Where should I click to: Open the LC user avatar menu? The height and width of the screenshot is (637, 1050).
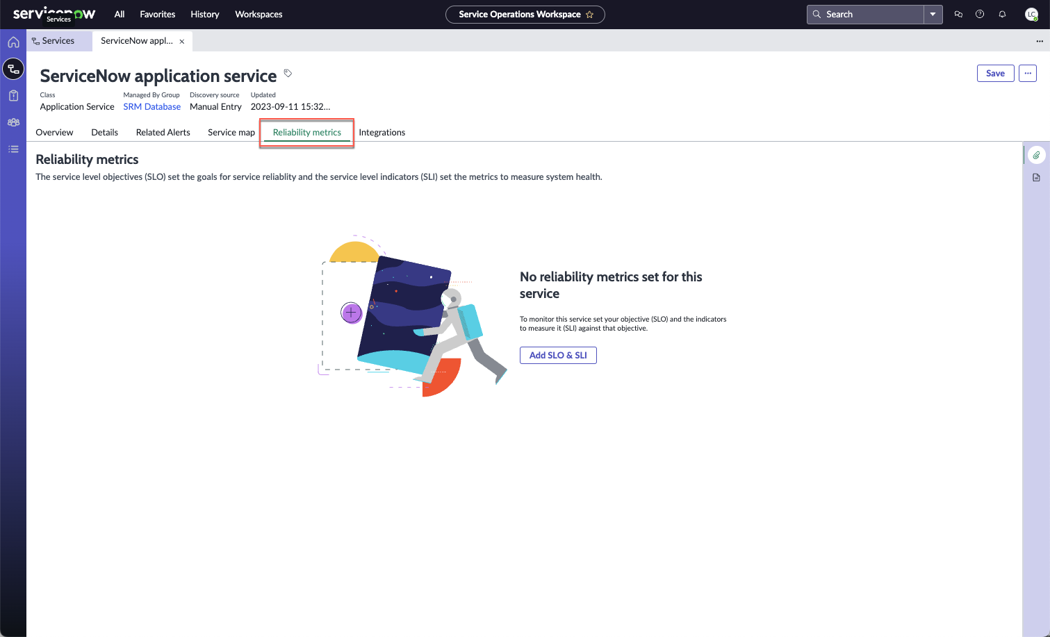1032,14
